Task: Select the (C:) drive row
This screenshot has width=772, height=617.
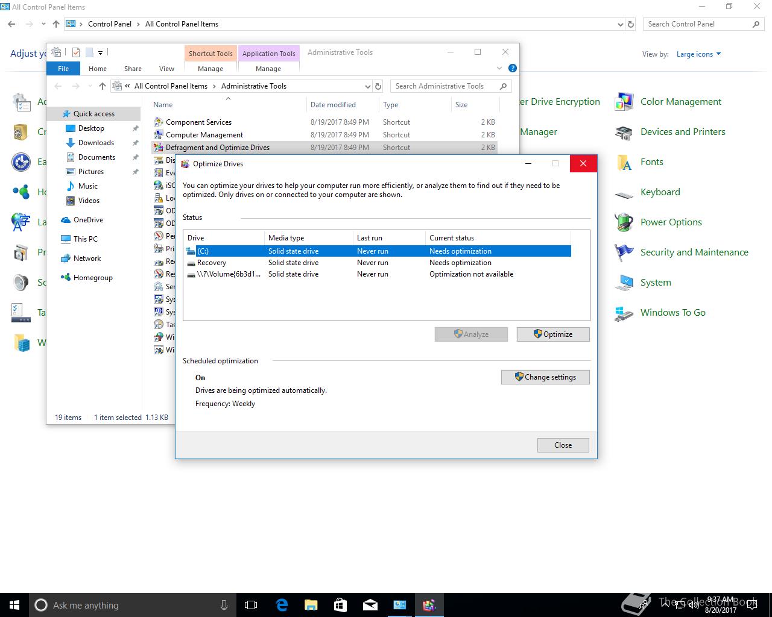Action: pos(377,251)
